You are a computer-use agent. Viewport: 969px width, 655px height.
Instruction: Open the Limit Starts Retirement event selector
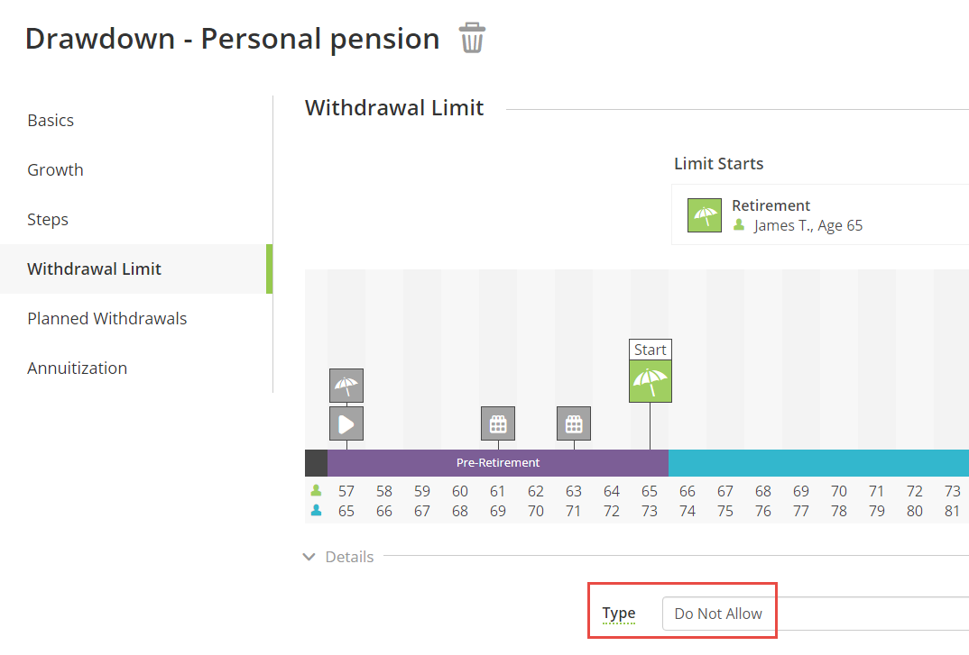tap(820, 214)
